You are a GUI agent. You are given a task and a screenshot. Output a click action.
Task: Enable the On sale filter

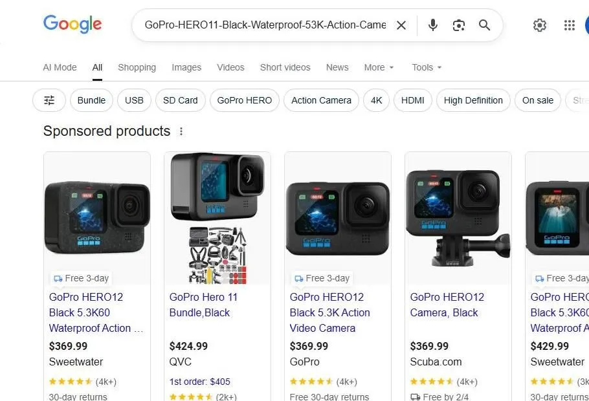click(x=537, y=100)
